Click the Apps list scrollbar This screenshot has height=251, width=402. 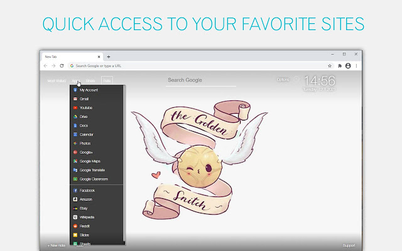pos(124,164)
